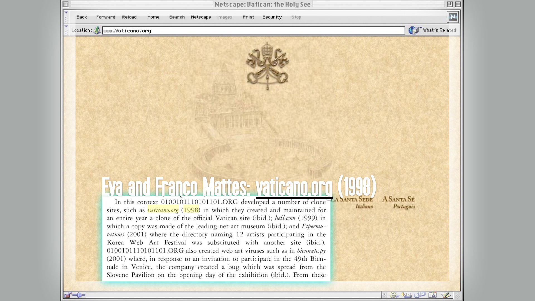Open the Newsgroups discussion icon in status bar
Image resolution: width=535 pixels, height=301 pixels.
point(420,295)
